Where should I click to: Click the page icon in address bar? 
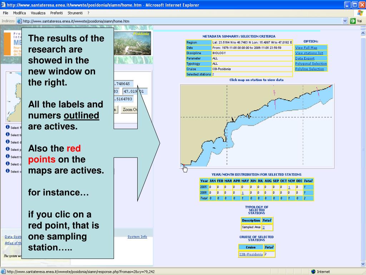(x=20, y=21)
